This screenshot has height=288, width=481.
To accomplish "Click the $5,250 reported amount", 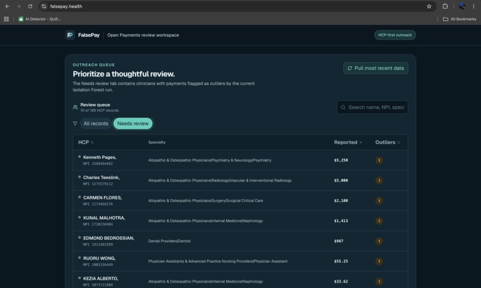I will pyautogui.click(x=341, y=160).
